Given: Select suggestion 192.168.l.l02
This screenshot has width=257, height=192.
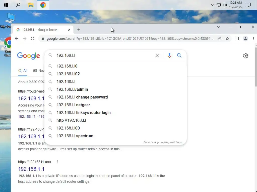Looking at the screenshot, I should pos(115,74).
